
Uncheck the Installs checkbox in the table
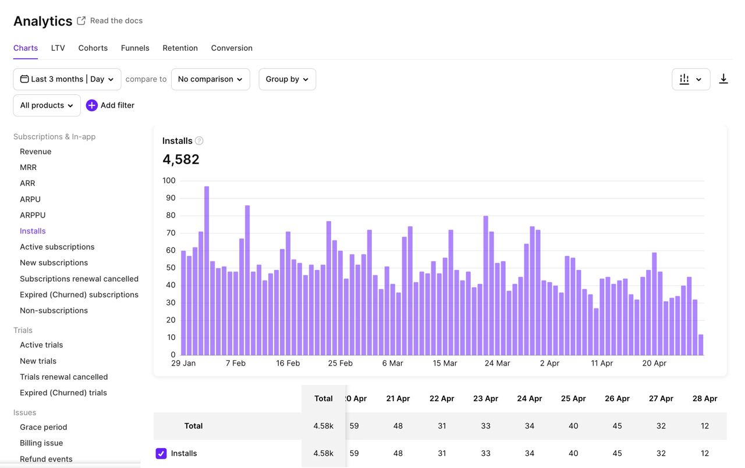161,453
